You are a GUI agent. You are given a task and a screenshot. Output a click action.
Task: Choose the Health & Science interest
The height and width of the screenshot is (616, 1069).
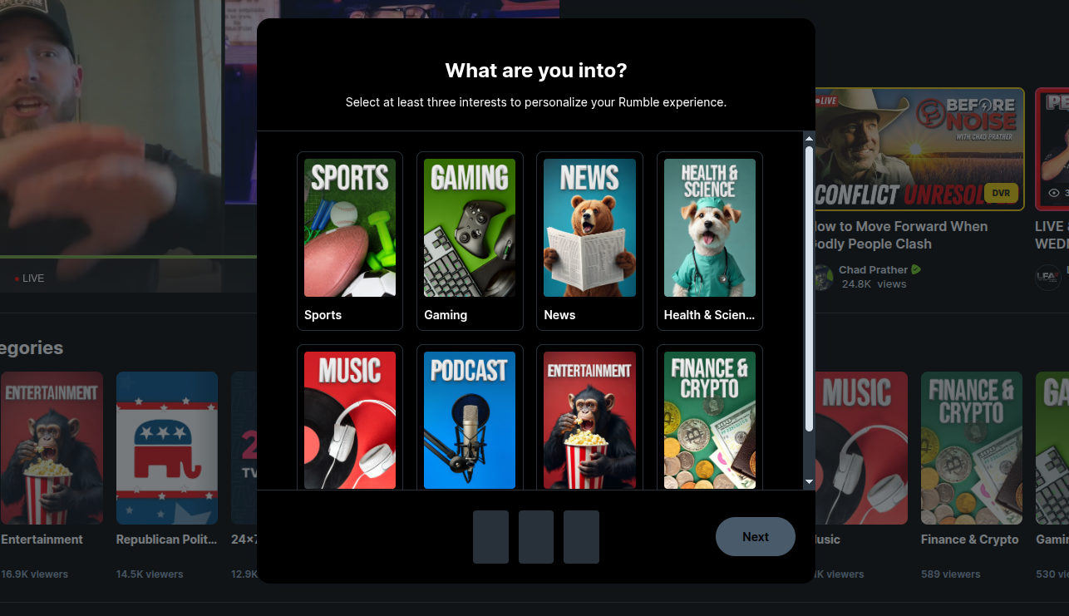(x=710, y=241)
